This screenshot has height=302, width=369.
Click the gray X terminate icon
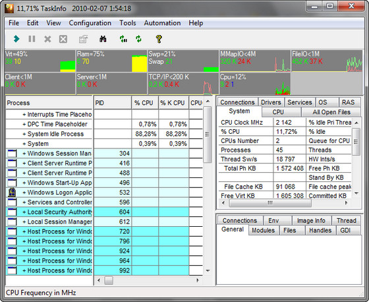(x=47, y=39)
